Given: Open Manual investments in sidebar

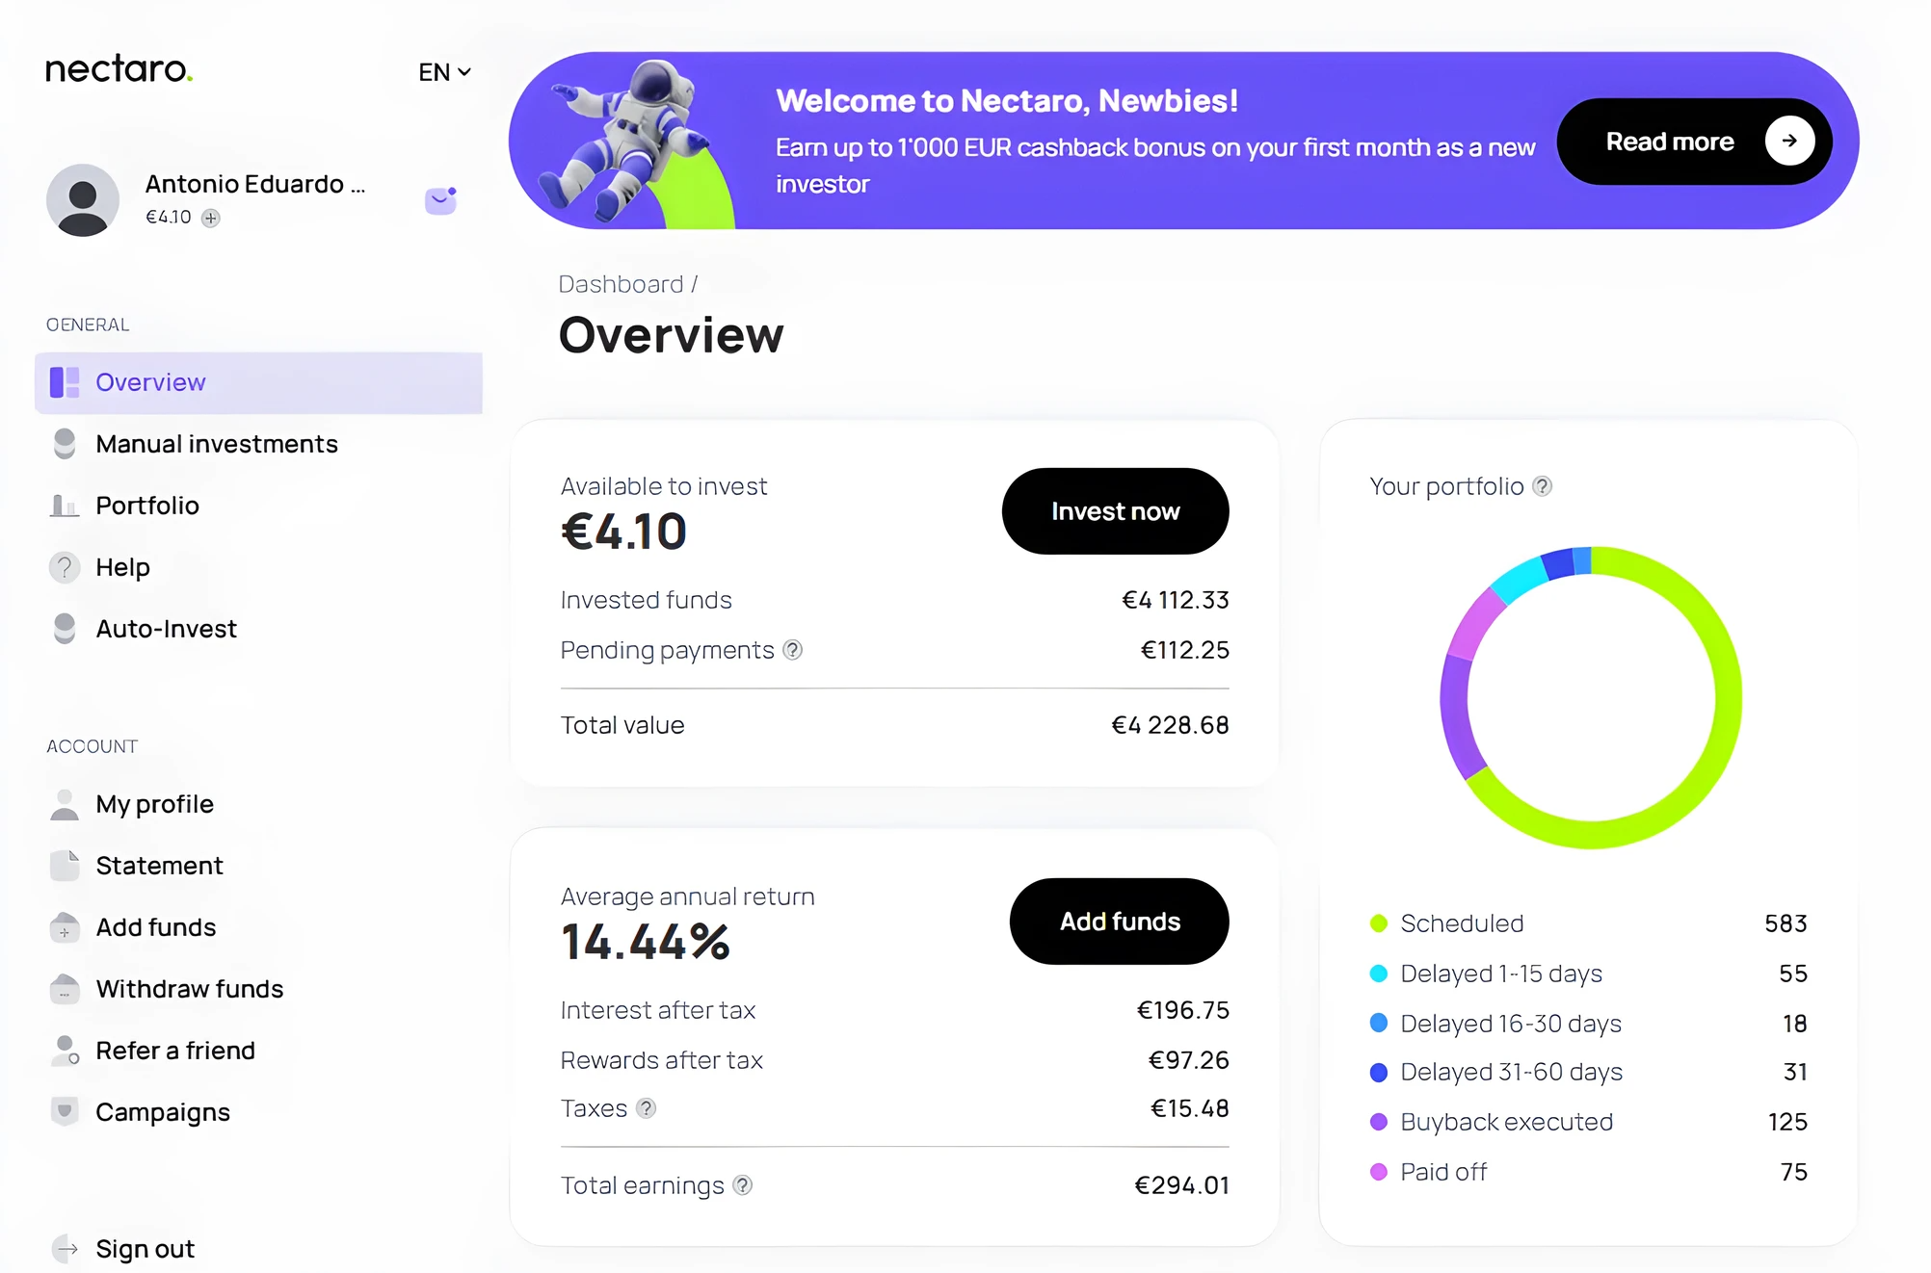Looking at the screenshot, I should (217, 444).
